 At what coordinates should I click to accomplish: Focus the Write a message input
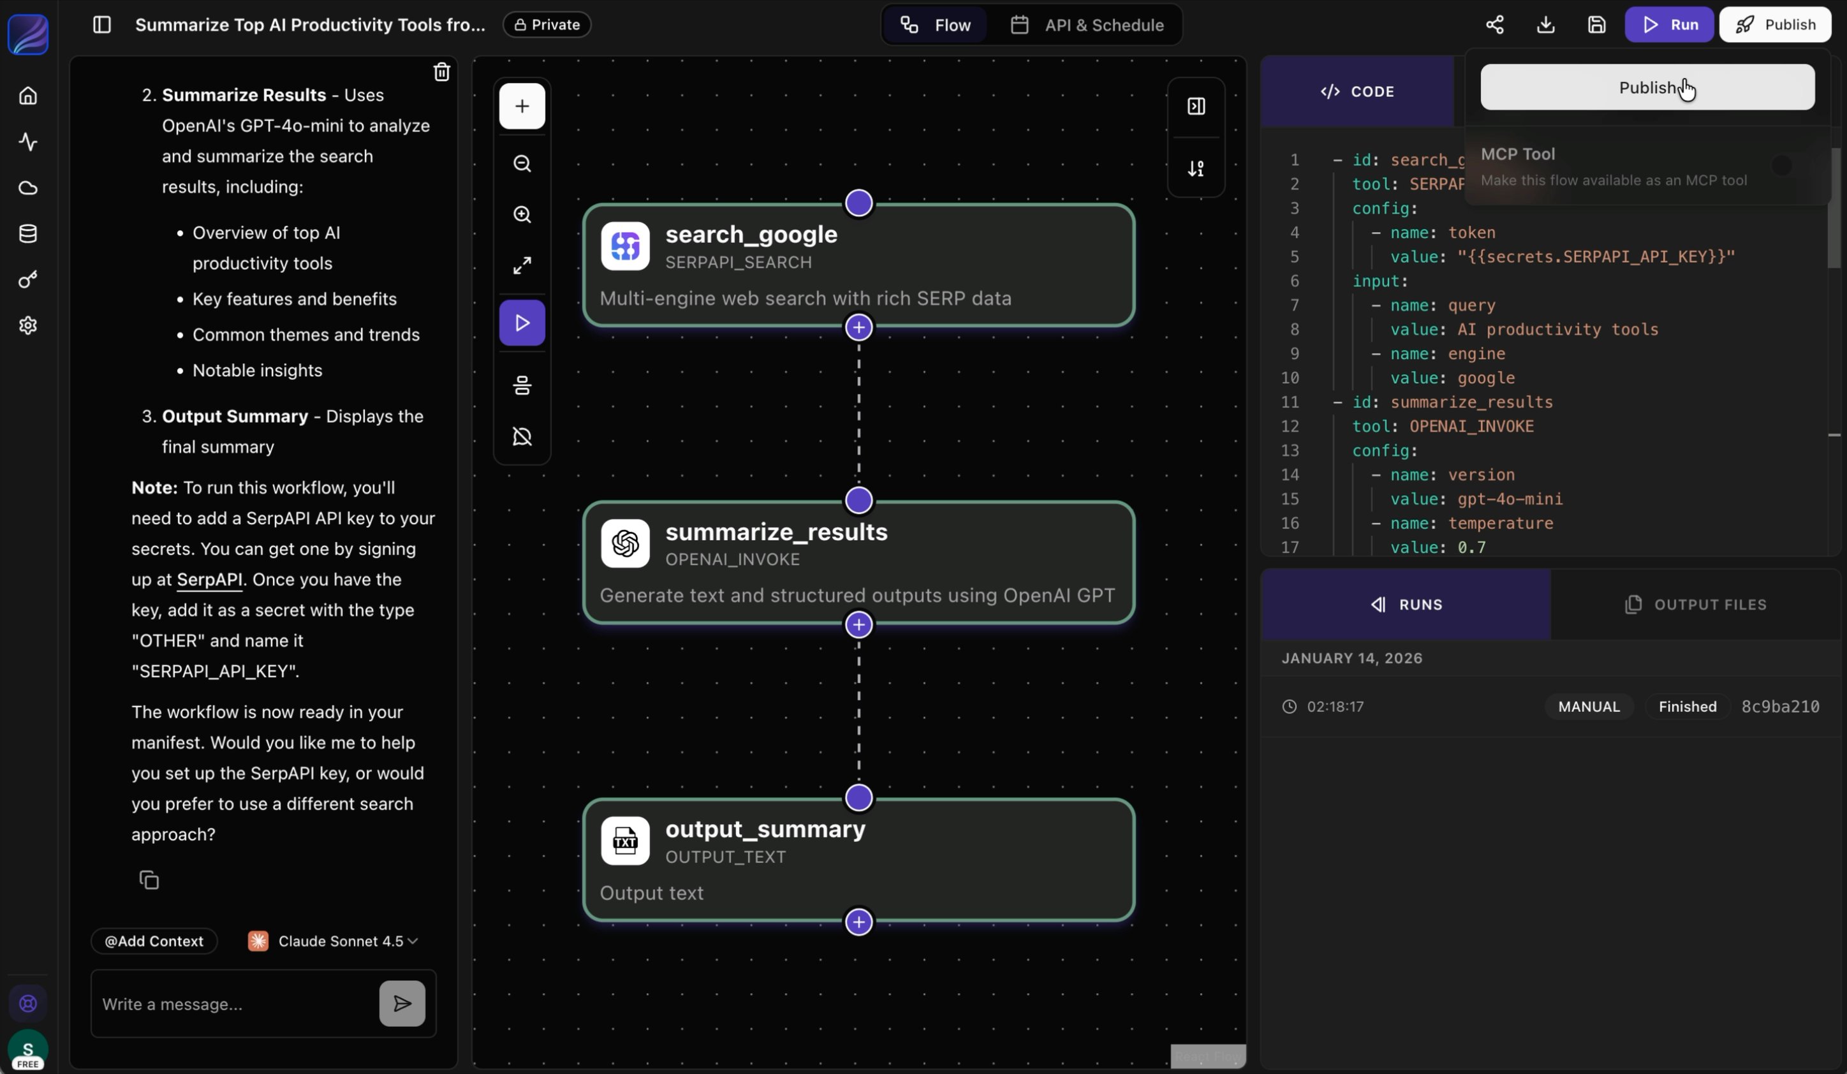point(234,1004)
